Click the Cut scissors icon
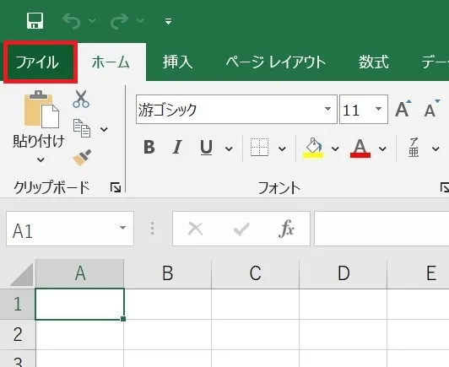The width and height of the screenshot is (449, 367). click(x=81, y=99)
